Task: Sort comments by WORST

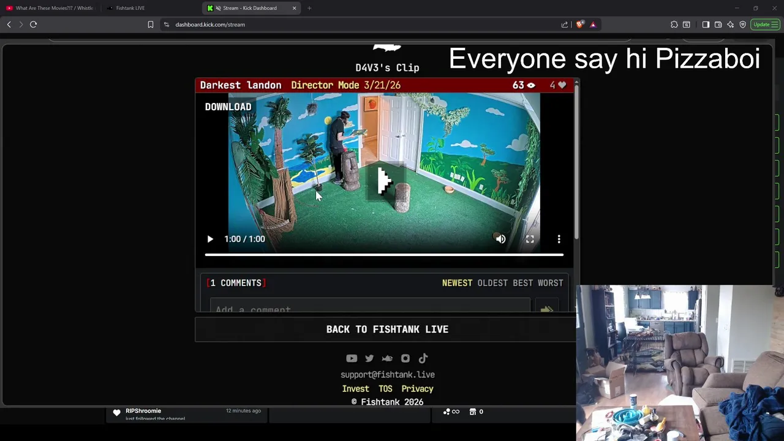Action: pos(550,283)
